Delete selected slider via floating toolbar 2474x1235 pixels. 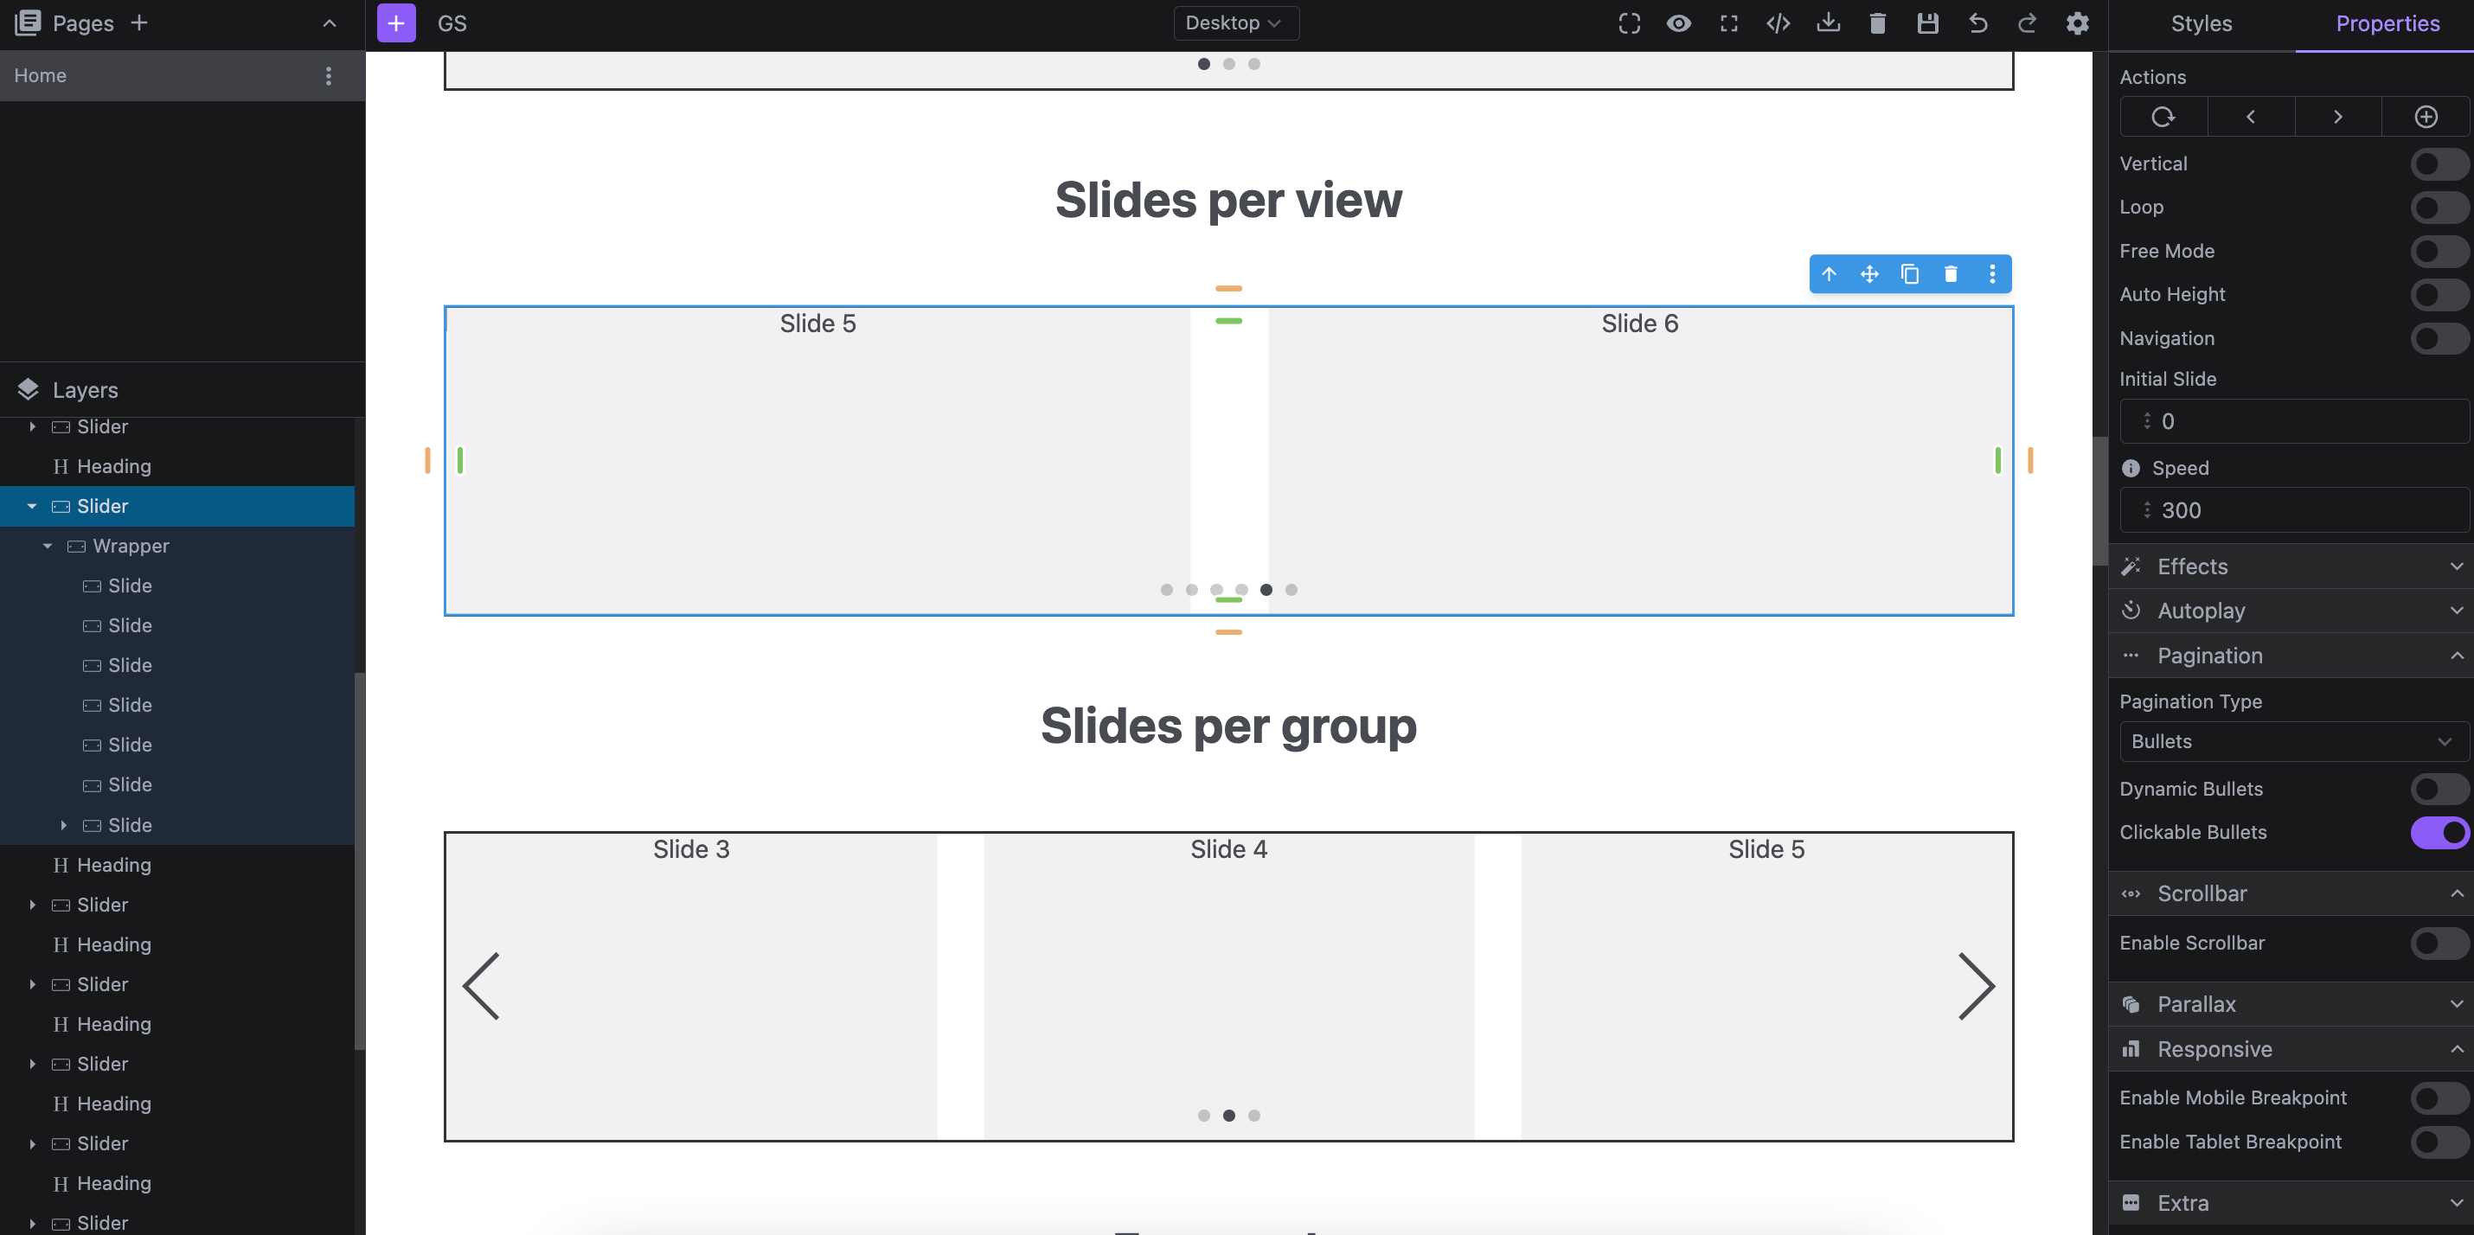tap(1950, 275)
